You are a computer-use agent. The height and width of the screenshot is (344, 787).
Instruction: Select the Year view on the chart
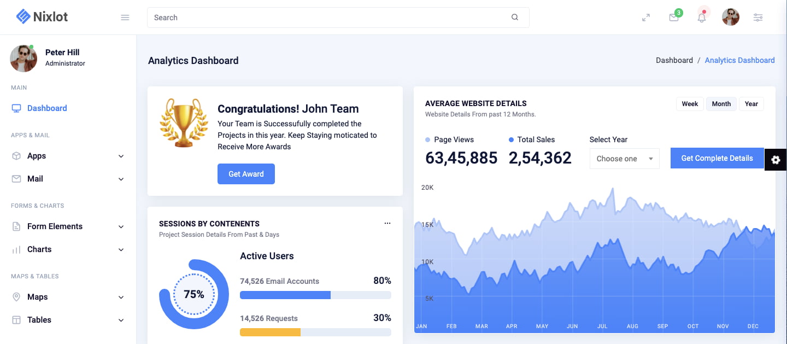pyautogui.click(x=751, y=103)
